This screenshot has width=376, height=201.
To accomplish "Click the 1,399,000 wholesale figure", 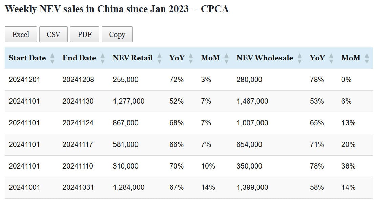I will pyautogui.click(x=252, y=187).
